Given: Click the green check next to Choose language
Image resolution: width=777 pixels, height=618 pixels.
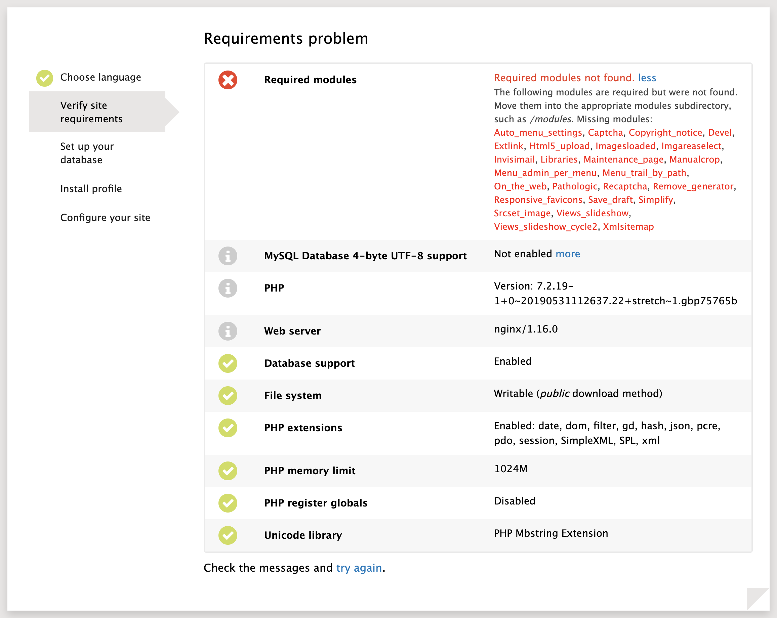Looking at the screenshot, I should pyautogui.click(x=45, y=78).
